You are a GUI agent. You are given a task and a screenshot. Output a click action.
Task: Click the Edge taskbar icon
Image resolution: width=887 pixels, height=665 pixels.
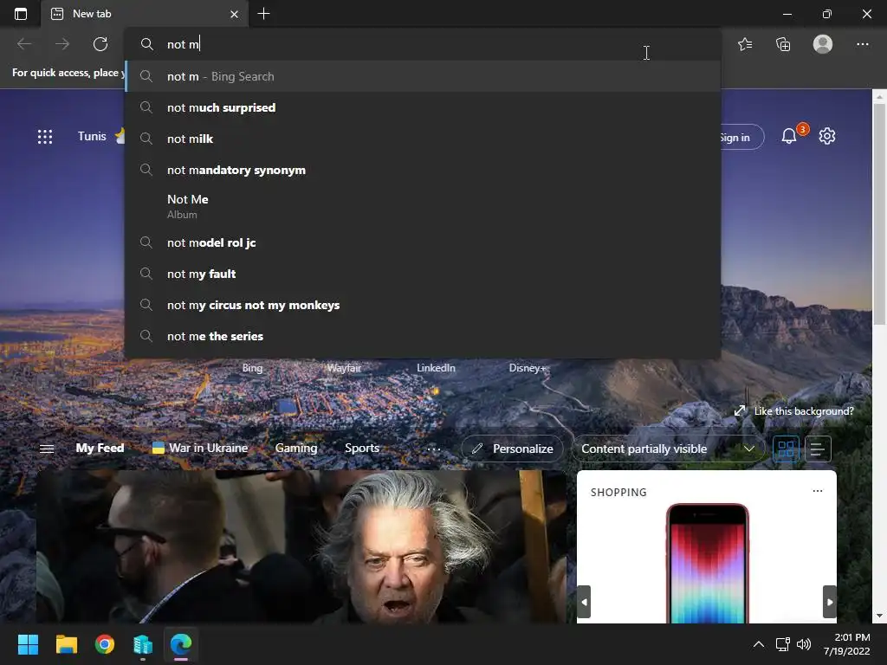click(x=181, y=644)
